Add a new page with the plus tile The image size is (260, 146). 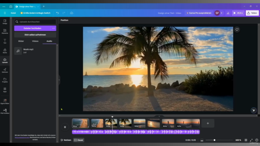coord(208,123)
